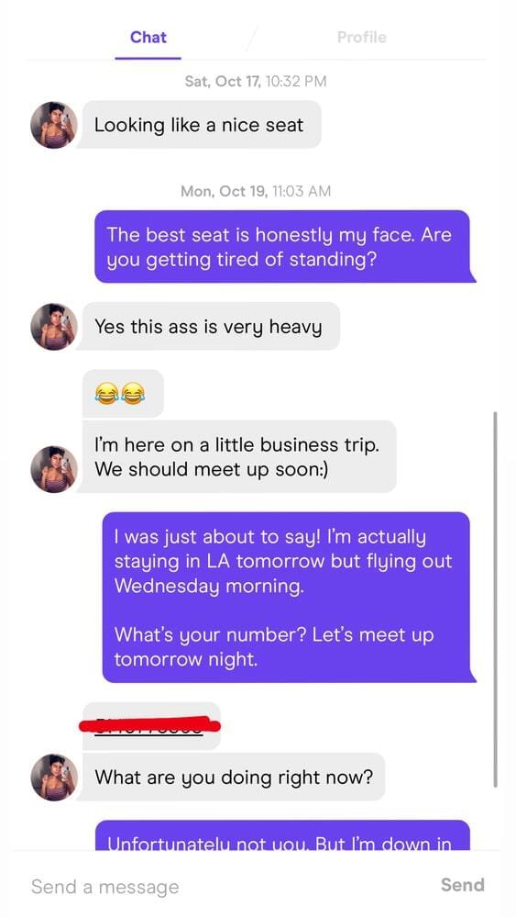This screenshot has width=516, height=918.
Task: Tap the Send button
Action: (x=462, y=884)
